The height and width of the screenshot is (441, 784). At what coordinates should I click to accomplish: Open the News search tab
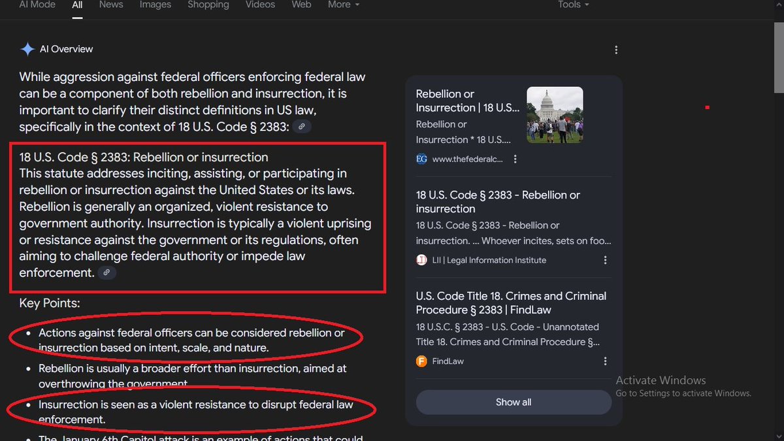(x=111, y=5)
